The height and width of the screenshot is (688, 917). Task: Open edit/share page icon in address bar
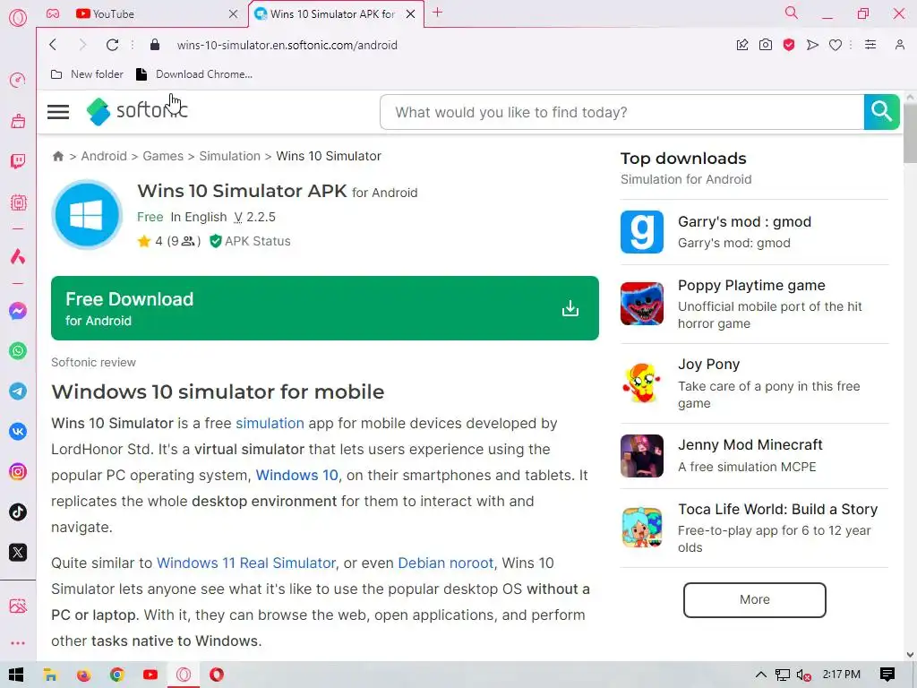742,45
